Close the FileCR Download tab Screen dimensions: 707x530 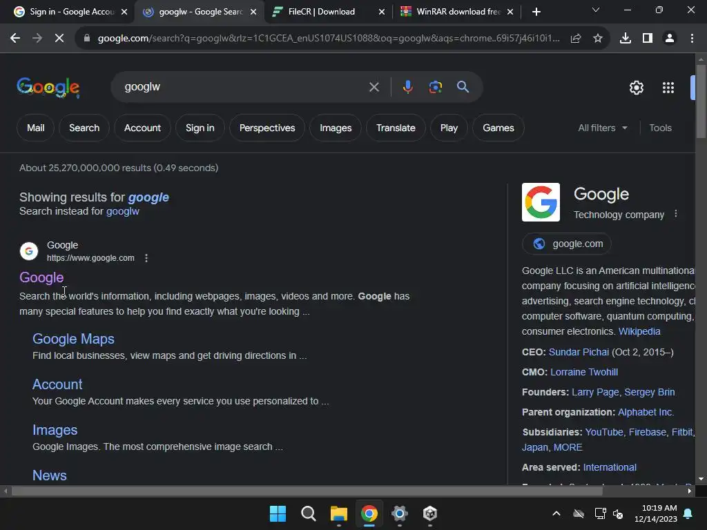pos(381,12)
